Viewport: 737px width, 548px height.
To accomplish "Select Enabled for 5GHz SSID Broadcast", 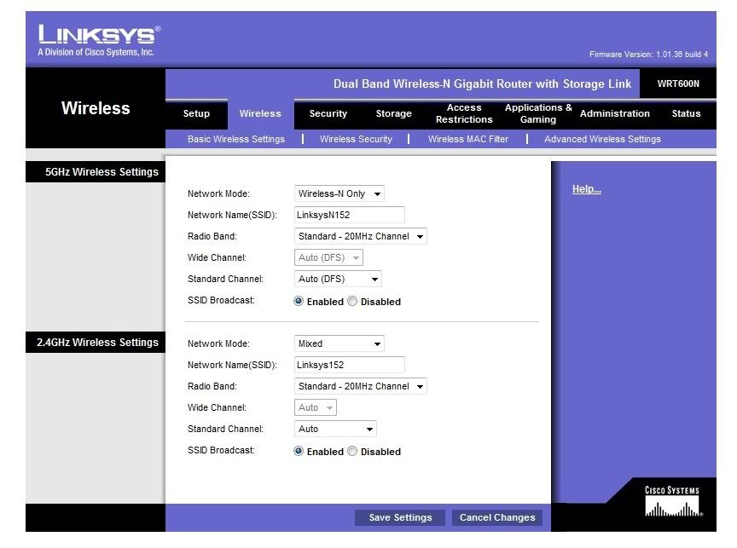I will point(299,302).
